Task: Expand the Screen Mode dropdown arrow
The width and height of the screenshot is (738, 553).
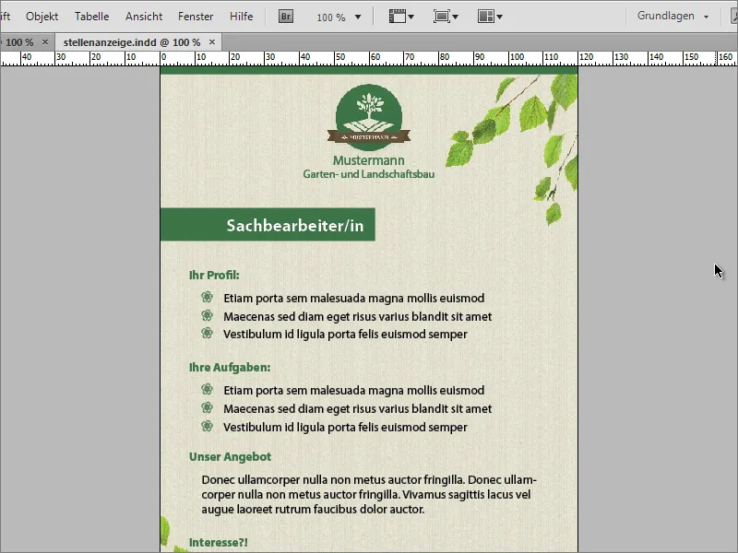Action: (454, 16)
